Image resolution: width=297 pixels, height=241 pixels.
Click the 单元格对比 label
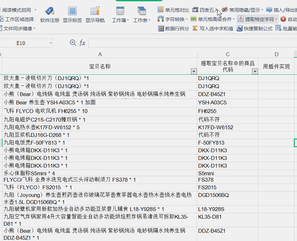tap(177, 10)
